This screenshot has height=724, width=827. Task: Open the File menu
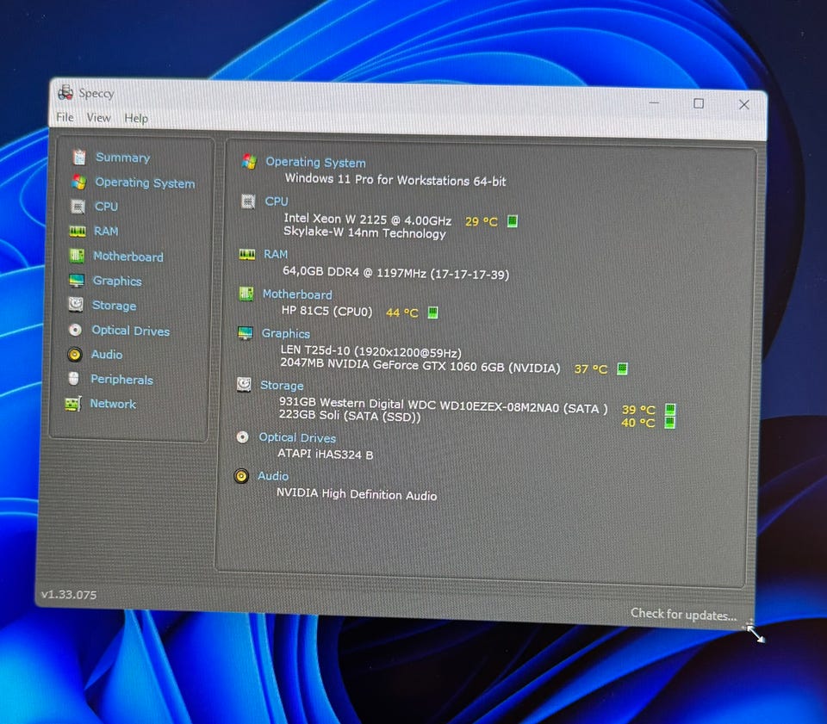pos(65,117)
